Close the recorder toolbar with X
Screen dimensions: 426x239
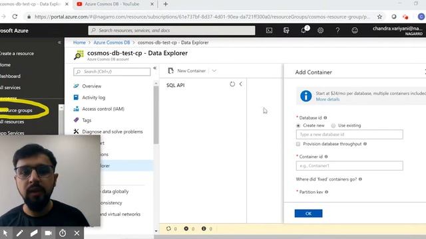[77, 233]
